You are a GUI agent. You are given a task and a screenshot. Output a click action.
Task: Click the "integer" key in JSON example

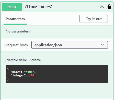(18, 75)
